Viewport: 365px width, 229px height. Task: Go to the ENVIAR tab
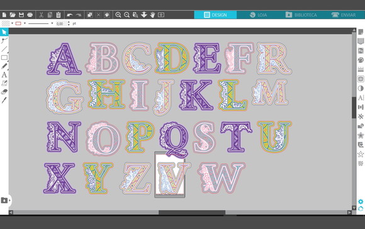(x=344, y=15)
